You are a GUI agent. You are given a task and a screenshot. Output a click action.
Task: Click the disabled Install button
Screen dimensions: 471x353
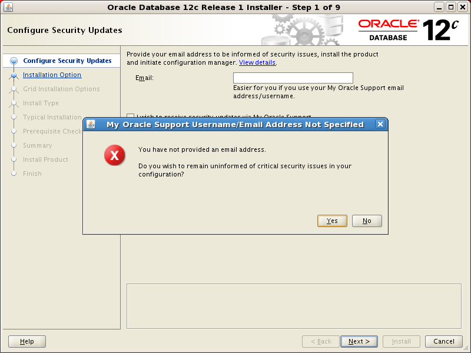point(401,341)
